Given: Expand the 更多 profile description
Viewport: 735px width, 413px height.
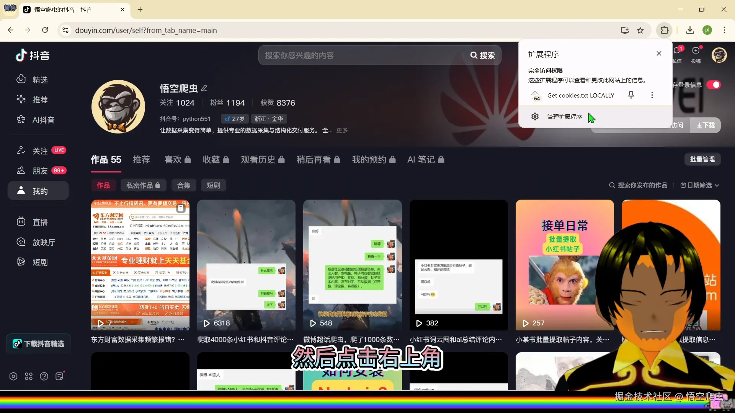Looking at the screenshot, I should [x=342, y=130].
